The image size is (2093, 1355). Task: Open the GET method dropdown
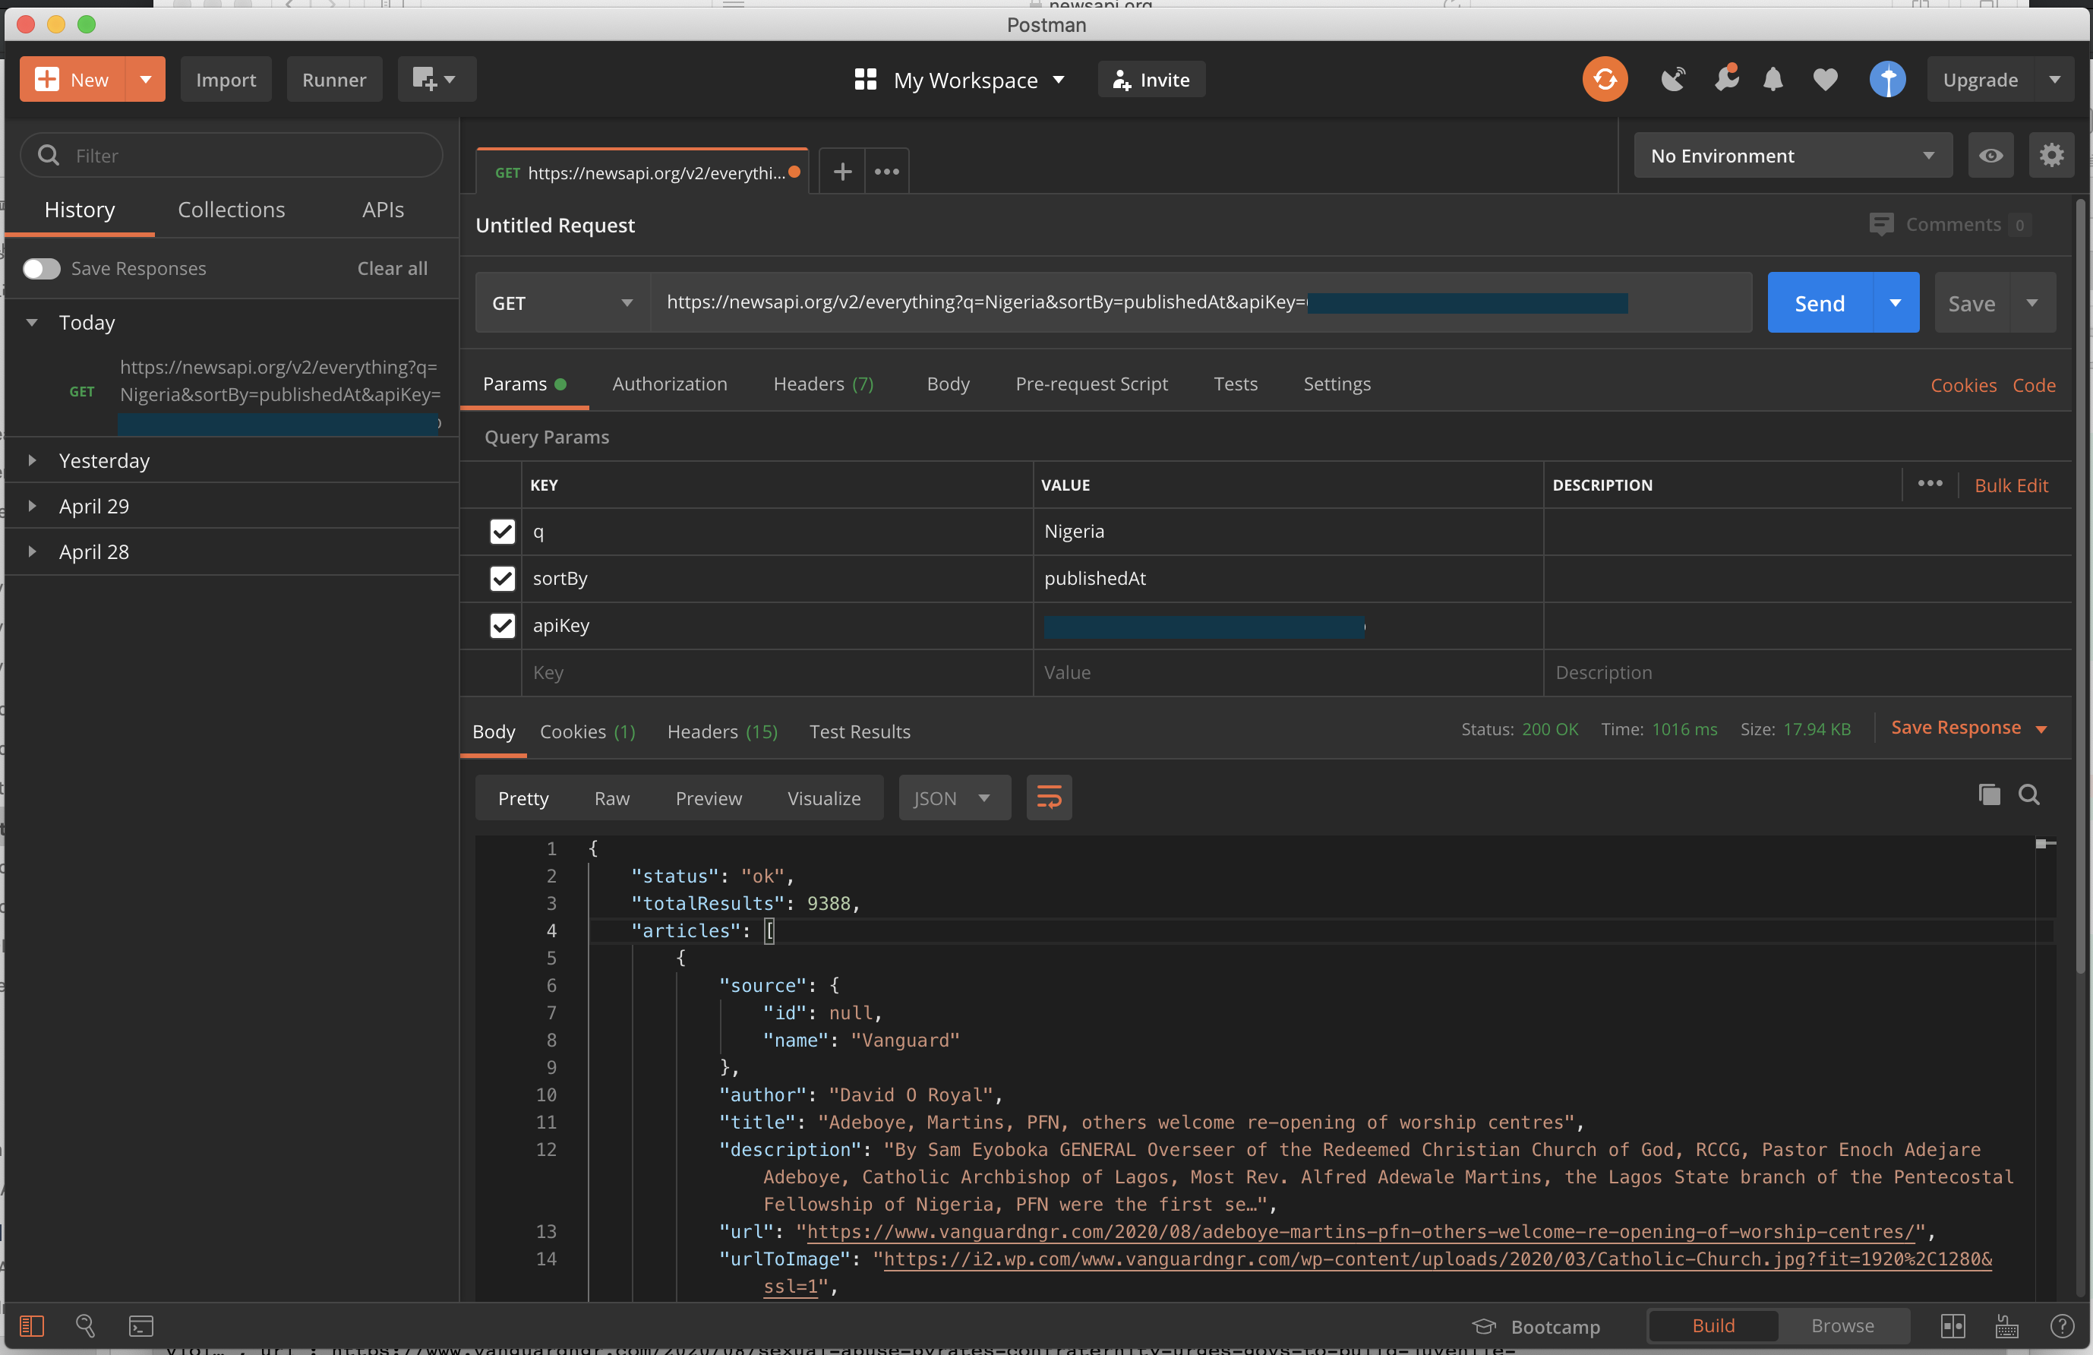click(x=562, y=303)
